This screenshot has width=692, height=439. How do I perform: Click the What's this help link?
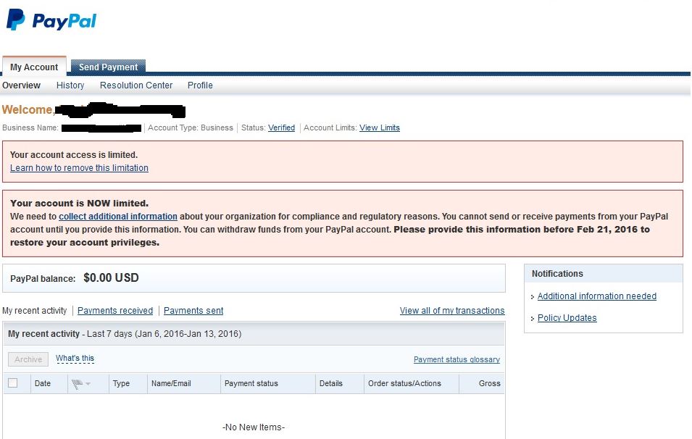pos(75,359)
